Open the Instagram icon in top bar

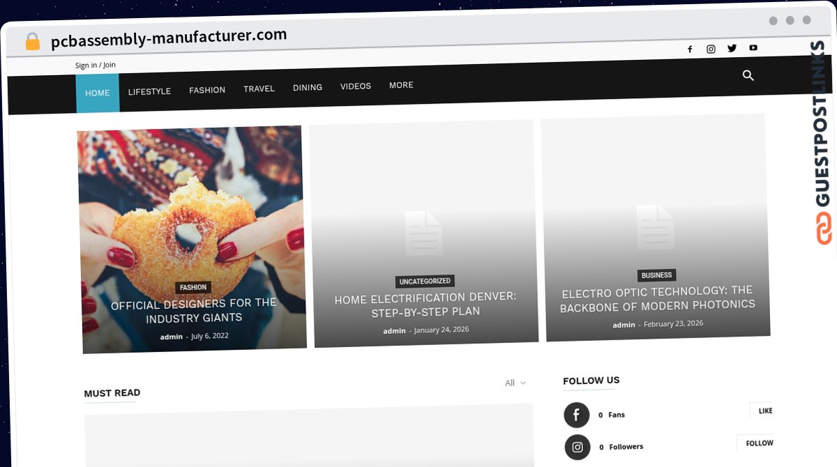711,49
